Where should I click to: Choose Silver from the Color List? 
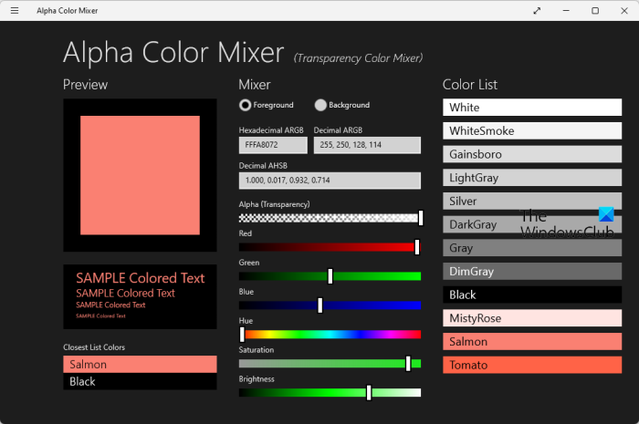[x=532, y=201]
